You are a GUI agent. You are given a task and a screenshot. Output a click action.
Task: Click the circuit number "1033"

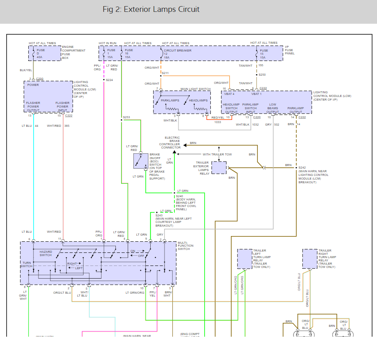[x=218, y=122]
